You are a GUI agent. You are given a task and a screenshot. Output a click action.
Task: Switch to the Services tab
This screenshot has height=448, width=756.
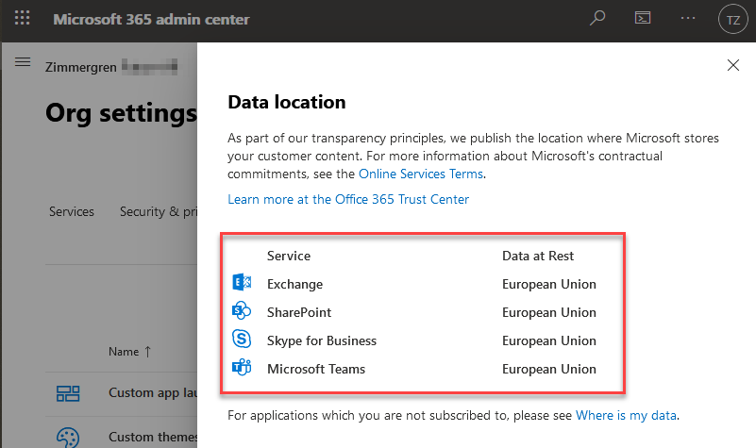72,211
